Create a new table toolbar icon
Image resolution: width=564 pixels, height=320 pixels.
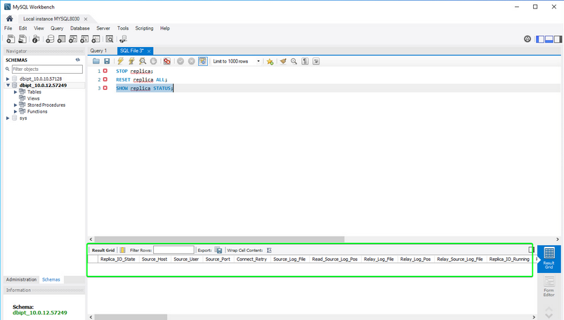tap(62, 39)
